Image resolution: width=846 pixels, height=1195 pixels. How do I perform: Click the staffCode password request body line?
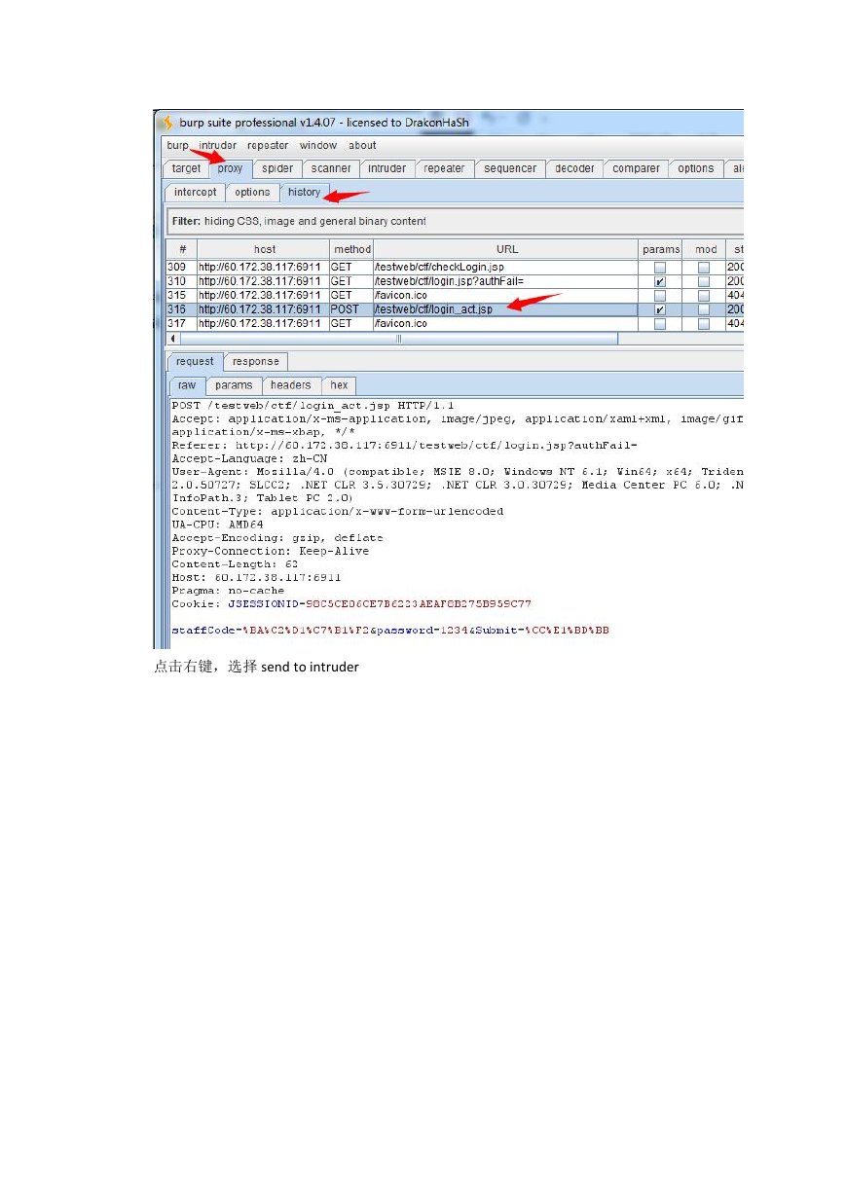[390, 631]
